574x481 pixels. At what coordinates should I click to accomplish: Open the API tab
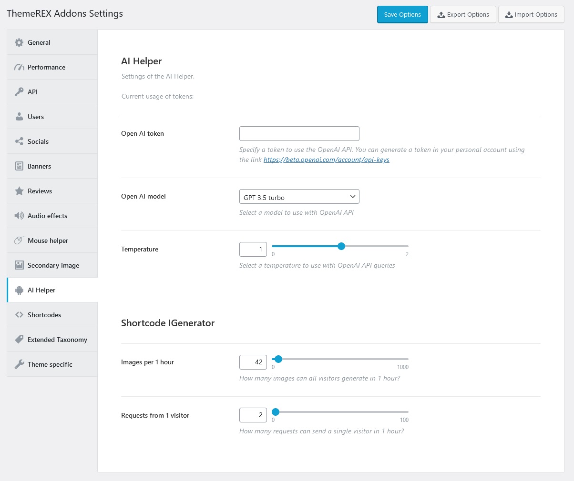tap(52, 92)
